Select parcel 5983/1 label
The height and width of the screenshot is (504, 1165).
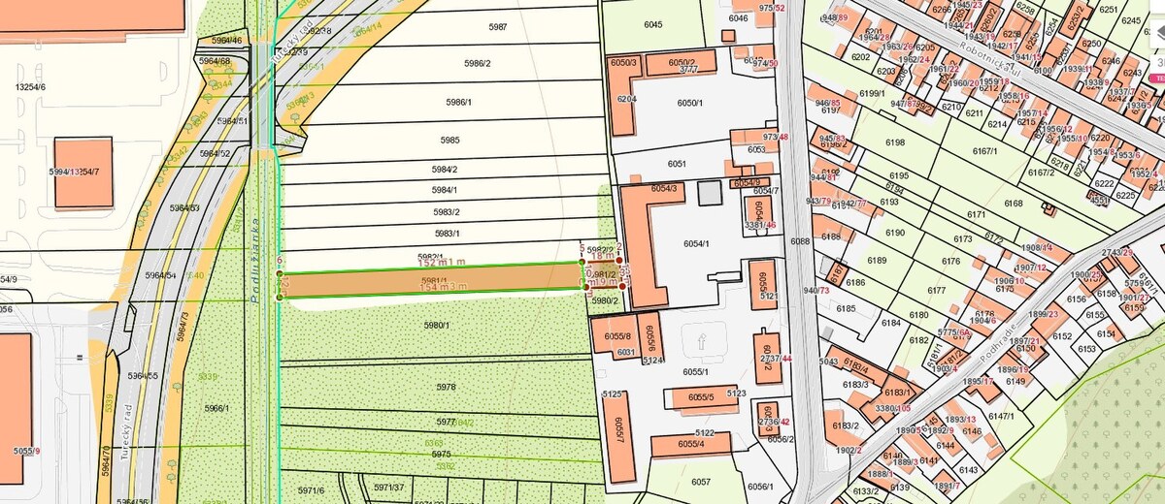(x=448, y=234)
